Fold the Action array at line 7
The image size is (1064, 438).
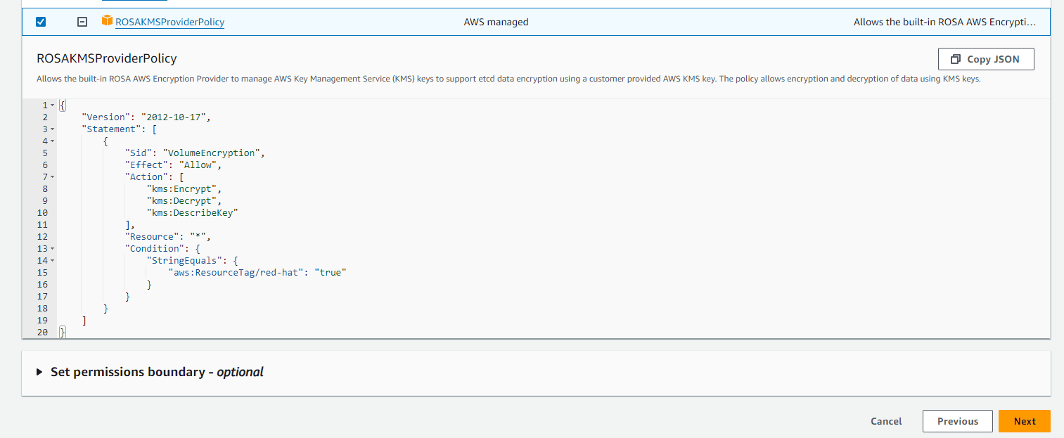52,177
